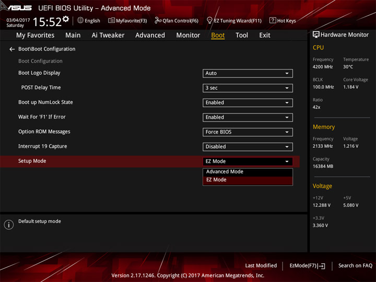Screen dimensions: 376x282
Task: Expand Option ROM Messages dropdown
Action: [x=248, y=132]
